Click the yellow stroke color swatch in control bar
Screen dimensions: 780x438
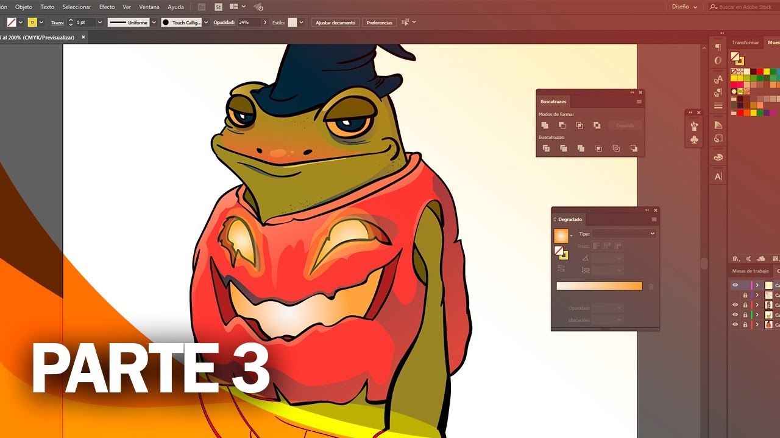click(32, 22)
